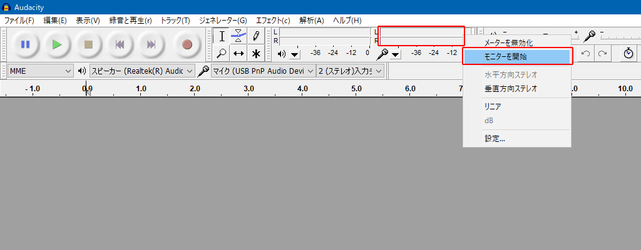
Task: Open the エフェクト(c) menu
Action: [x=273, y=20]
